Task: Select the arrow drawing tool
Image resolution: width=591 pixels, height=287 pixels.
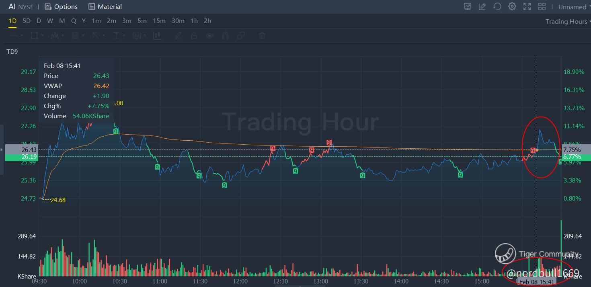Action: pyautogui.click(x=96, y=36)
